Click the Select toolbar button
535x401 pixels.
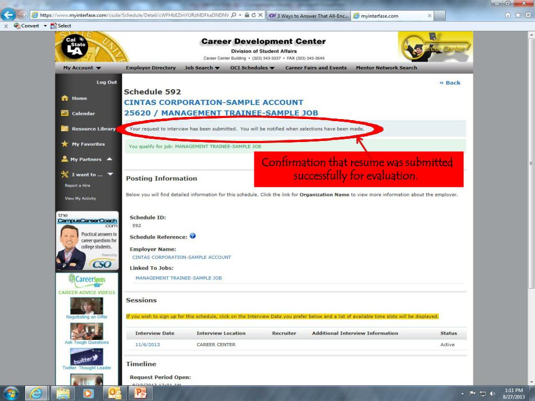click(61, 26)
